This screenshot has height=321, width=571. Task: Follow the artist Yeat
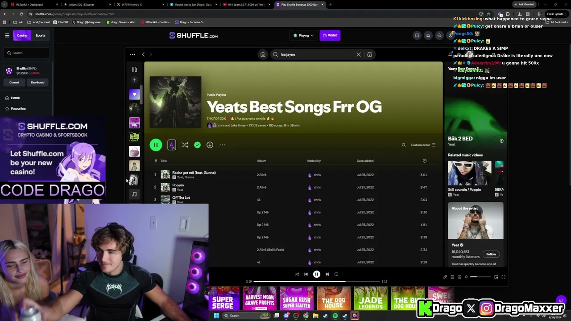[x=491, y=254]
